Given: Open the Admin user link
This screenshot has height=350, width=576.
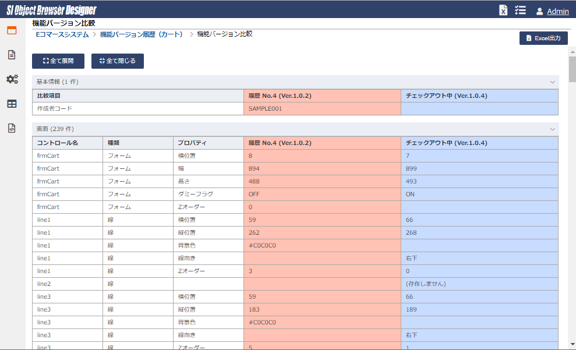Looking at the screenshot, I should [x=557, y=11].
